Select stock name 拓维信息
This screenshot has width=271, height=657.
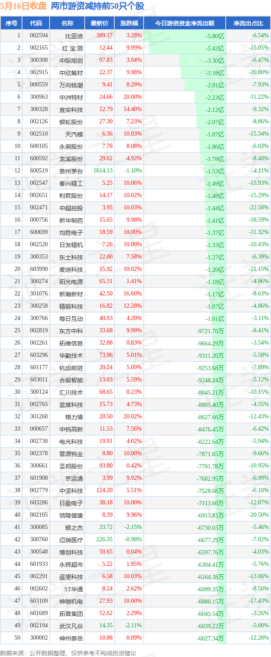click(71, 343)
